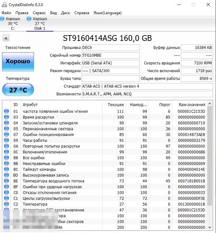Click status circle for Включения/отключения
Viewport: 216px width, 233px height.
6,152
